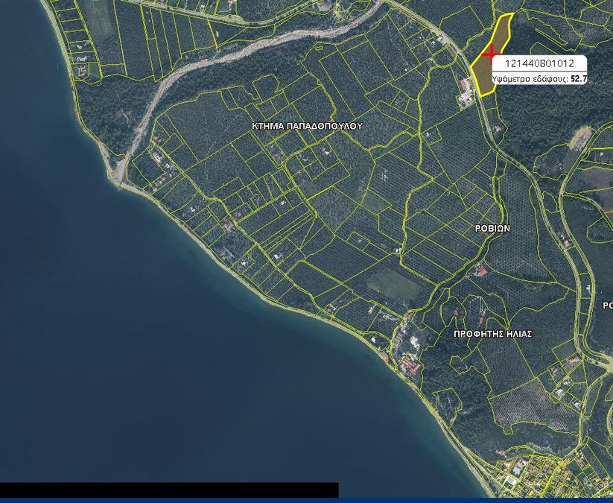Click the ΠΡΟΦΗΤΗΣ ΗΛΙΑΣ map label
The image size is (613, 503).
[493, 334]
